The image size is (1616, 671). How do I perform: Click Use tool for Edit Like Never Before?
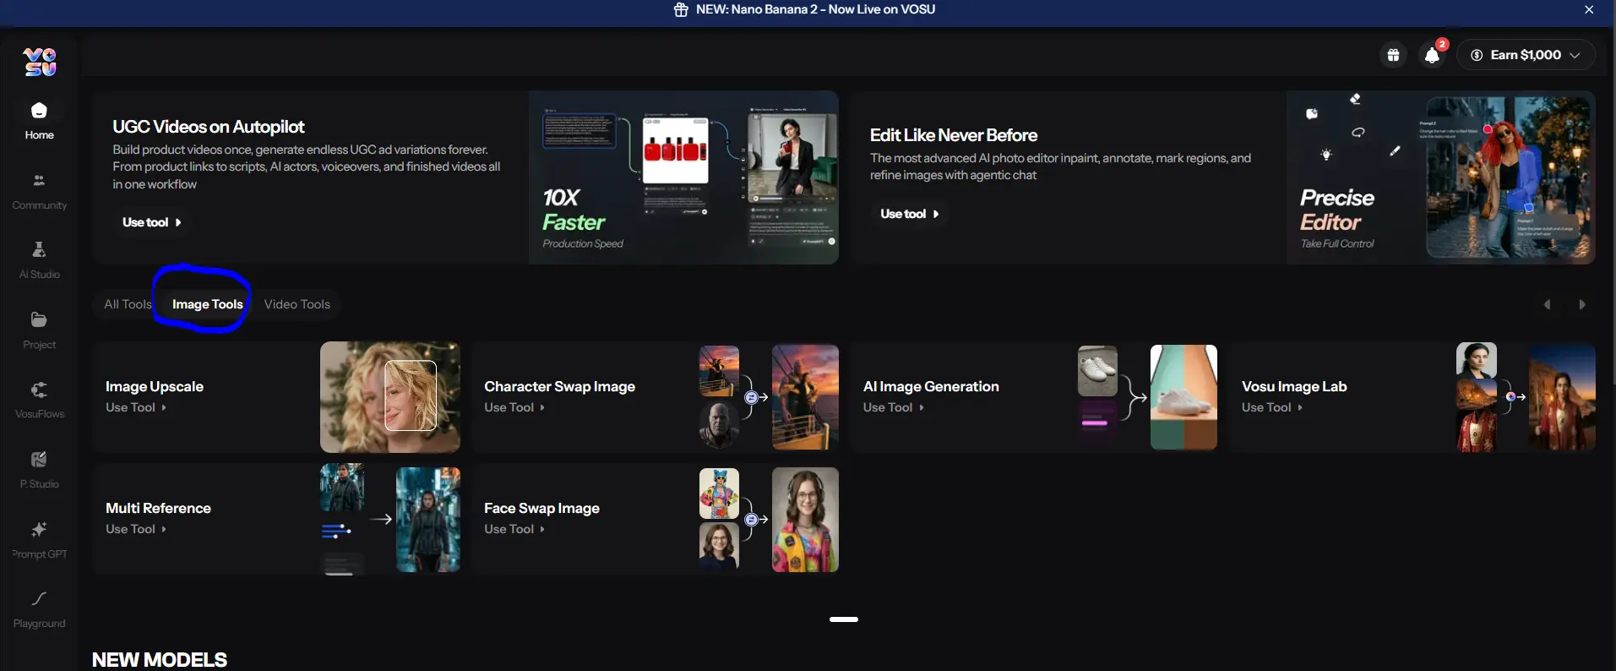tap(910, 214)
